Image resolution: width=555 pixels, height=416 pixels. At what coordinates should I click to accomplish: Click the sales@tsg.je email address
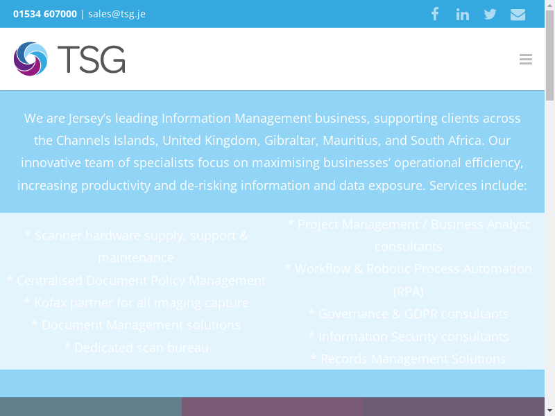click(117, 14)
